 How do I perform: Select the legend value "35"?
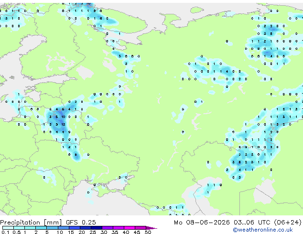point(115,232)
